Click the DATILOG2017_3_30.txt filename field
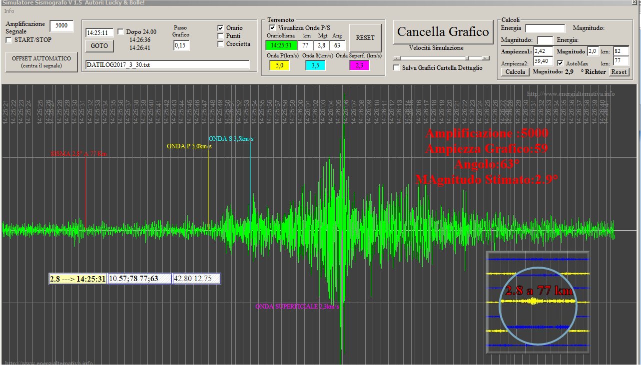 point(167,65)
